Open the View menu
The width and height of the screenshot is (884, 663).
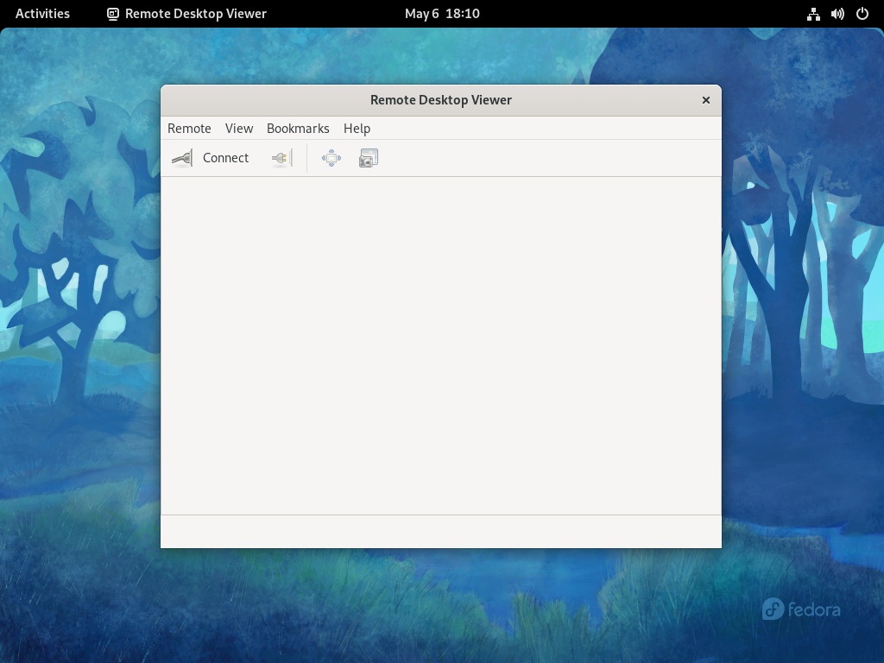(239, 129)
